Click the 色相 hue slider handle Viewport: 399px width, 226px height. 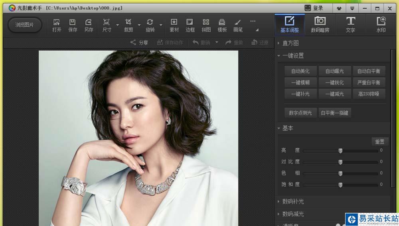(x=340, y=173)
